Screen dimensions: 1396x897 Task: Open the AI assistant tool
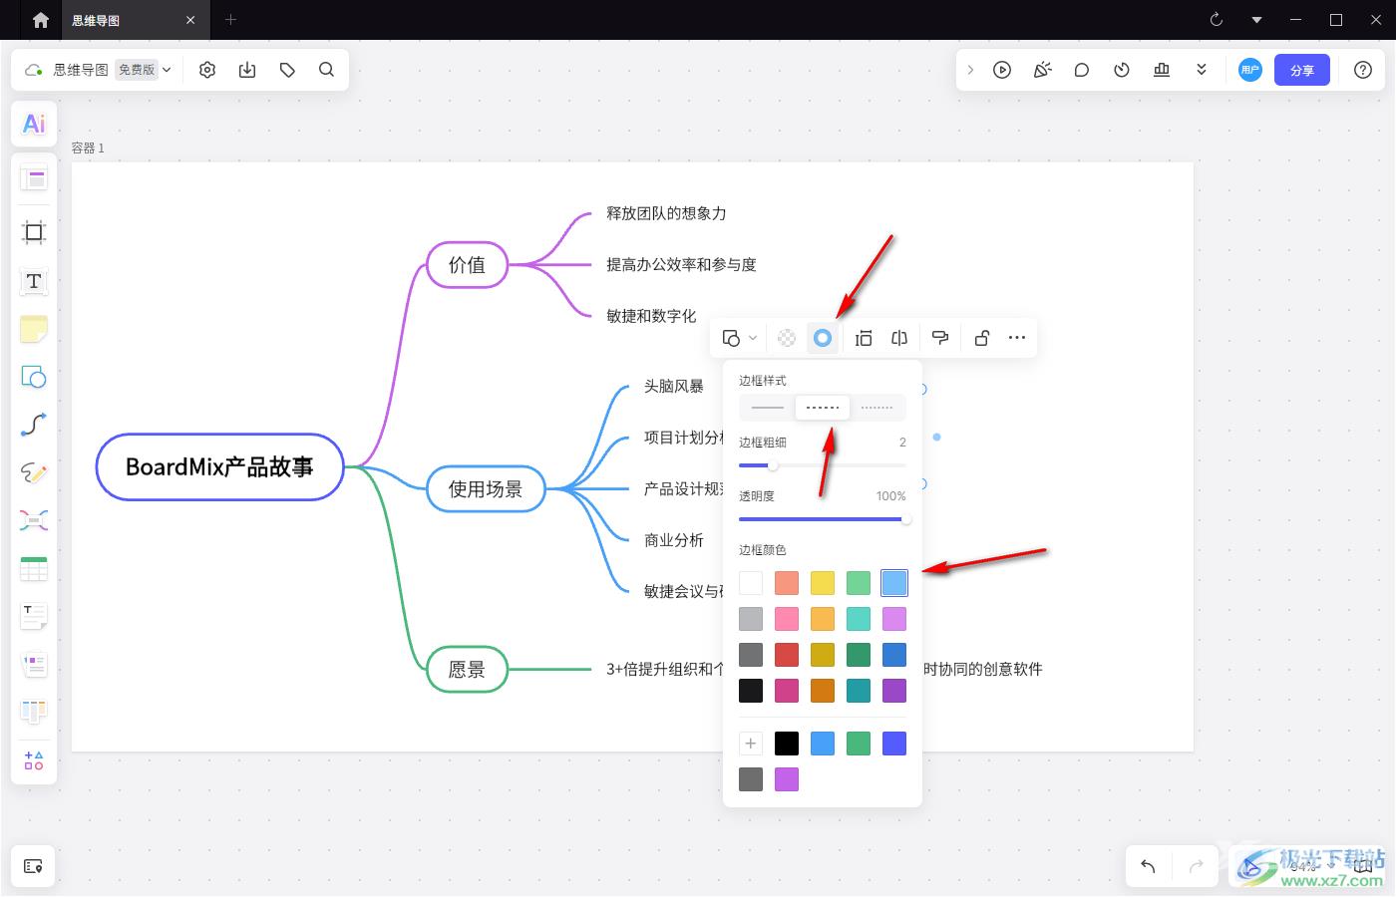[34, 124]
